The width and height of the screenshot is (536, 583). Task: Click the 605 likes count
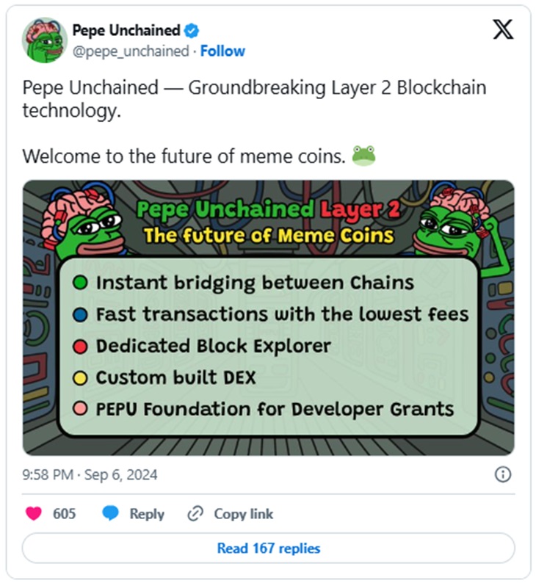[64, 514]
